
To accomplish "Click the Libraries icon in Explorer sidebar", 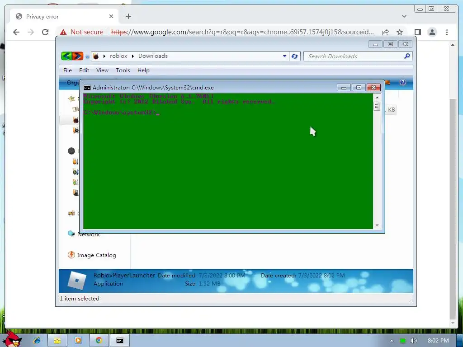I will (71, 151).
